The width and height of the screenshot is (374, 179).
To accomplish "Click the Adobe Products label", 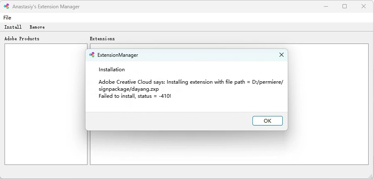I will [22, 39].
